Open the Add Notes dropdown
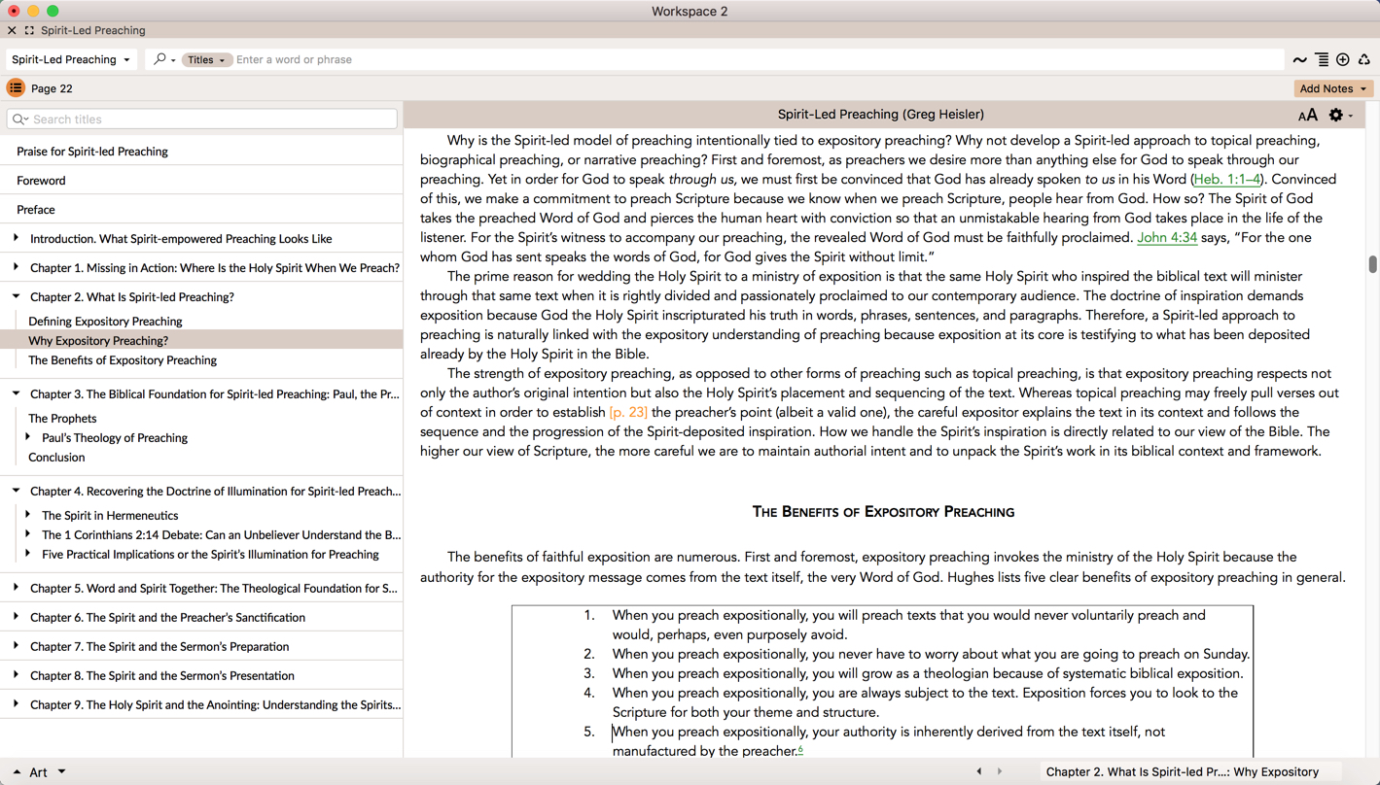Viewport: 1380px width, 785px height. (1332, 88)
